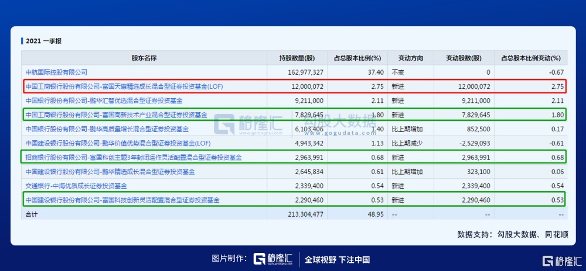The width and height of the screenshot is (586, 271).
Task: Select 0.54 in the 占总股本比例(%) column
Action: [378, 186]
